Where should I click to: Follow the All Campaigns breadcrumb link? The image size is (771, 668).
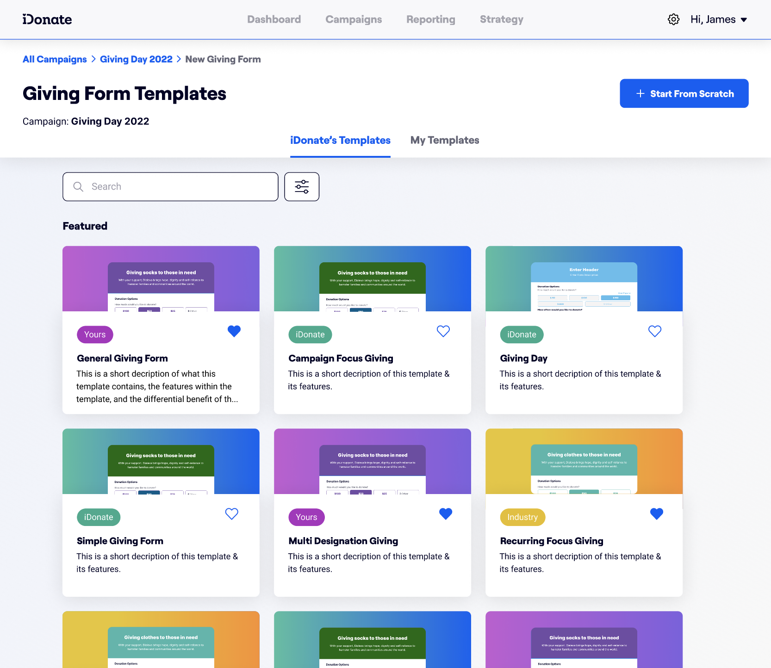coord(55,59)
